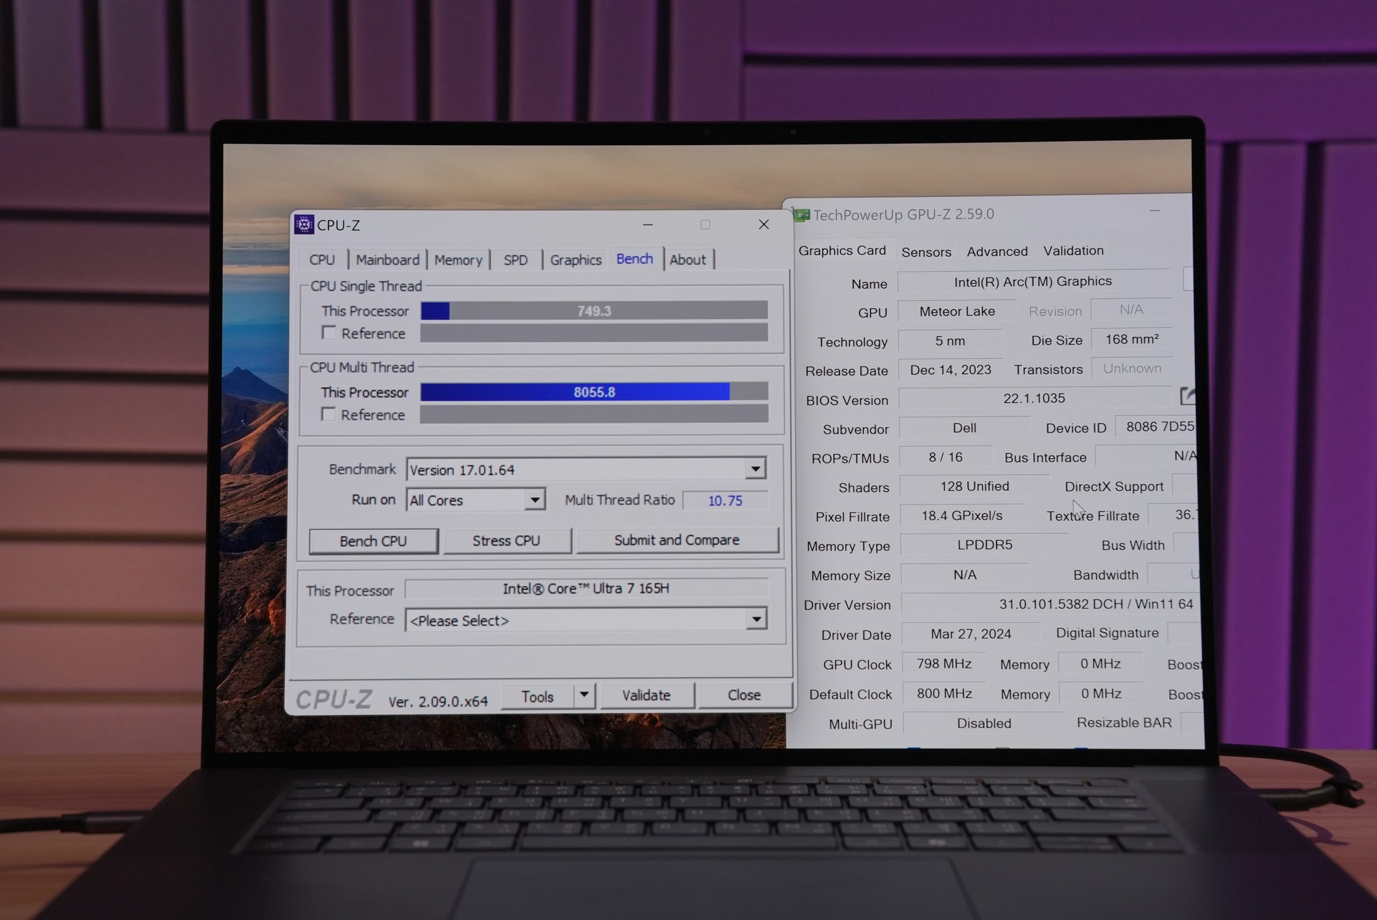Click the Transistors Unknown value

(x=1132, y=368)
